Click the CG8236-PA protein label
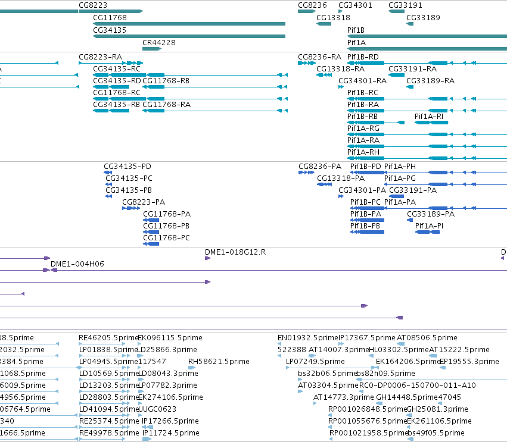The width and height of the screenshot is (507, 442). pos(320,167)
